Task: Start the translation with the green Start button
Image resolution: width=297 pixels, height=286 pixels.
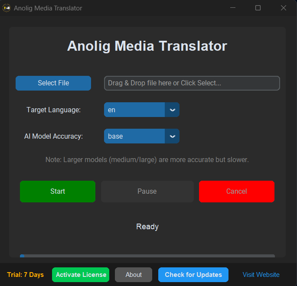Action: click(58, 192)
